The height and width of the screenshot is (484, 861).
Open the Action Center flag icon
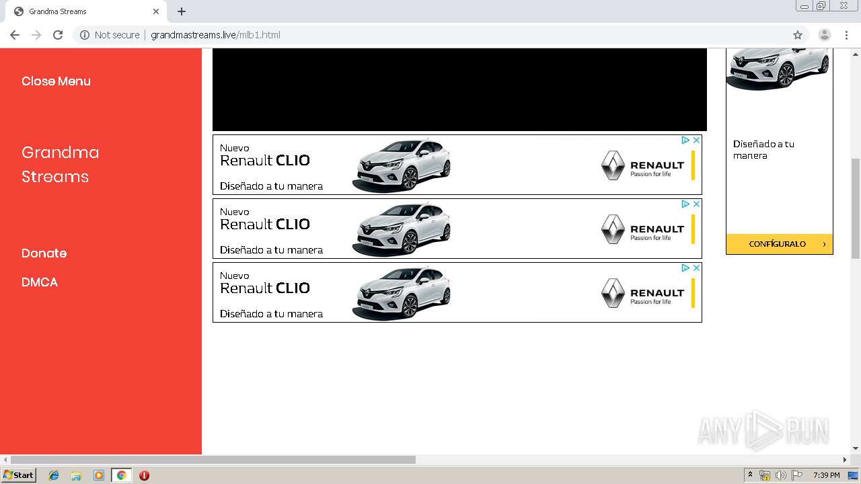797,475
